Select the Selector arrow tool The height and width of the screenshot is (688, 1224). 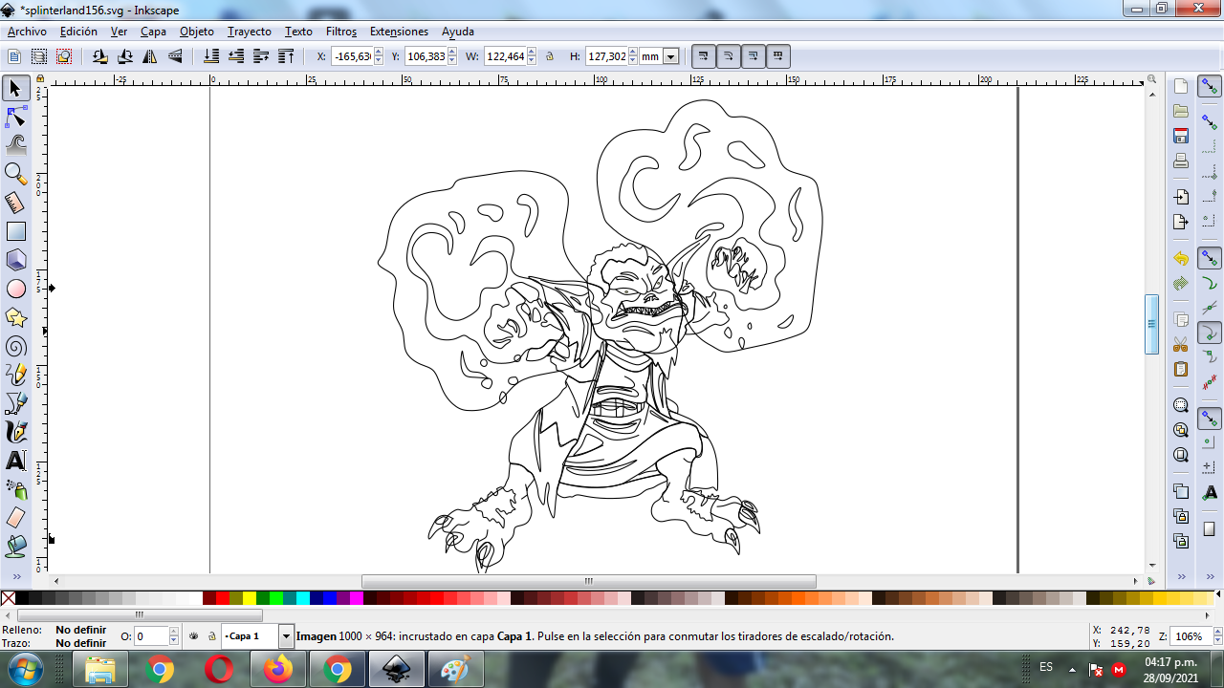point(15,89)
